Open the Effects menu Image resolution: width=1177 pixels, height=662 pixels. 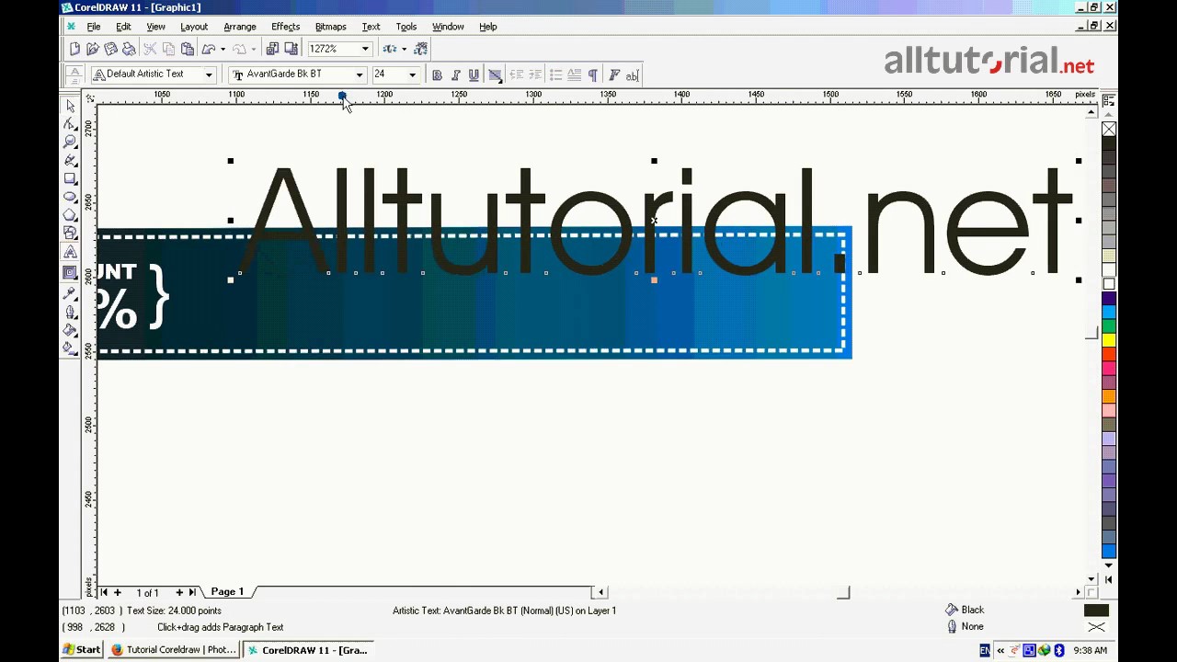coord(286,27)
